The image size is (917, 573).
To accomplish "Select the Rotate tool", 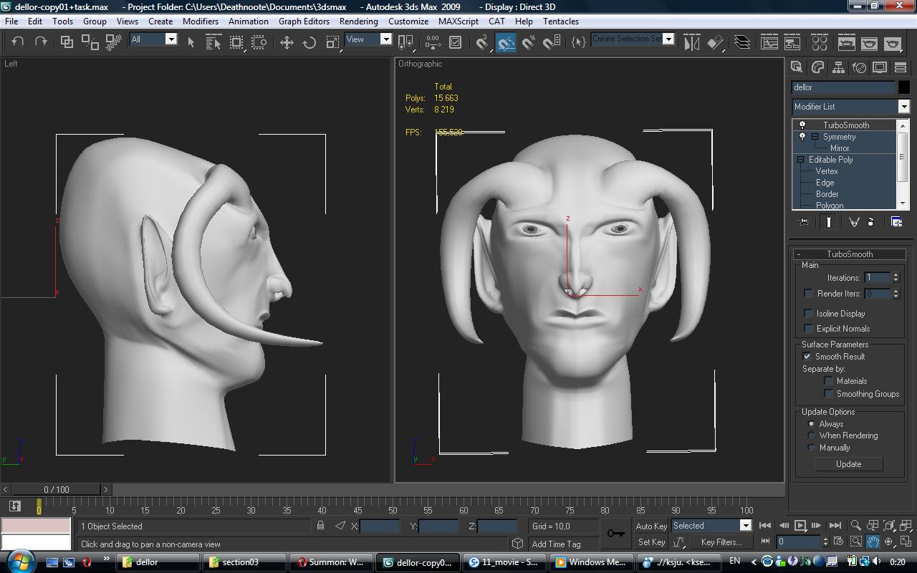I will pos(309,42).
